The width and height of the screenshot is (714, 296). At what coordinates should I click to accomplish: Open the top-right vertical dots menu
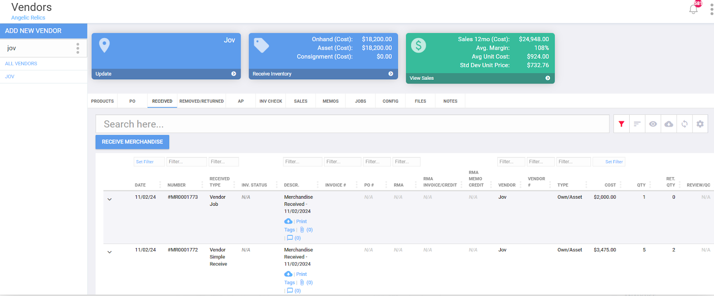pyautogui.click(x=711, y=10)
